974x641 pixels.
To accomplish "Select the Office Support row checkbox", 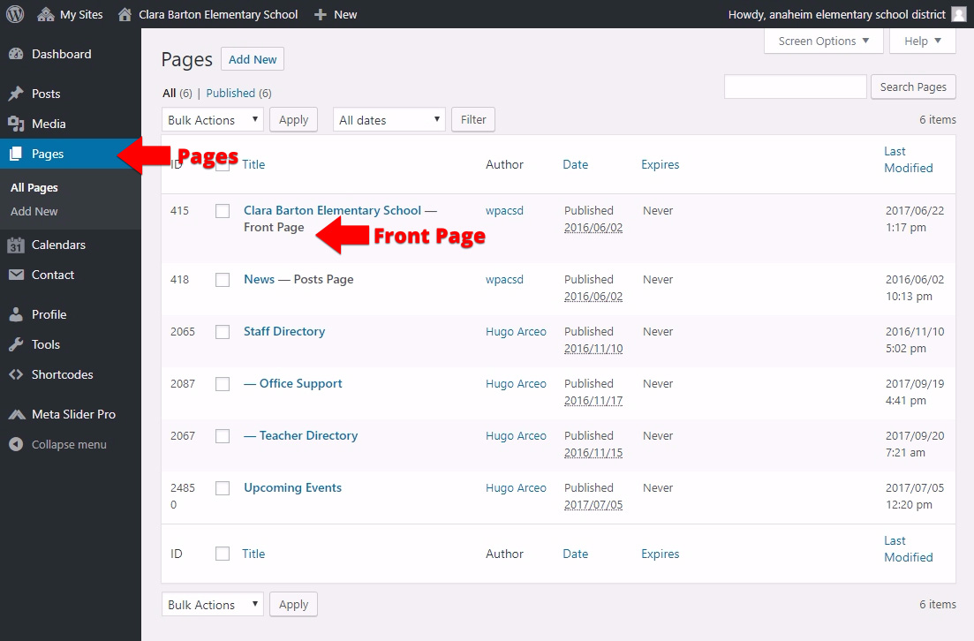I will pyautogui.click(x=223, y=384).
